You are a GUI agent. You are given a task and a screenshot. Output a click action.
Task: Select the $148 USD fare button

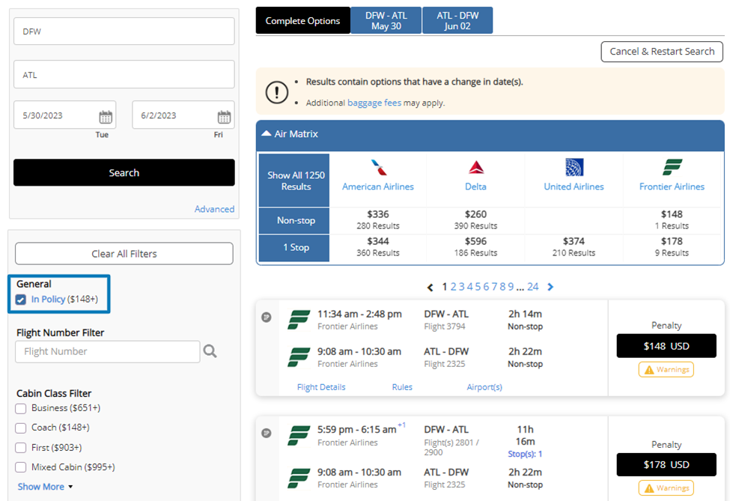point(666,346)
